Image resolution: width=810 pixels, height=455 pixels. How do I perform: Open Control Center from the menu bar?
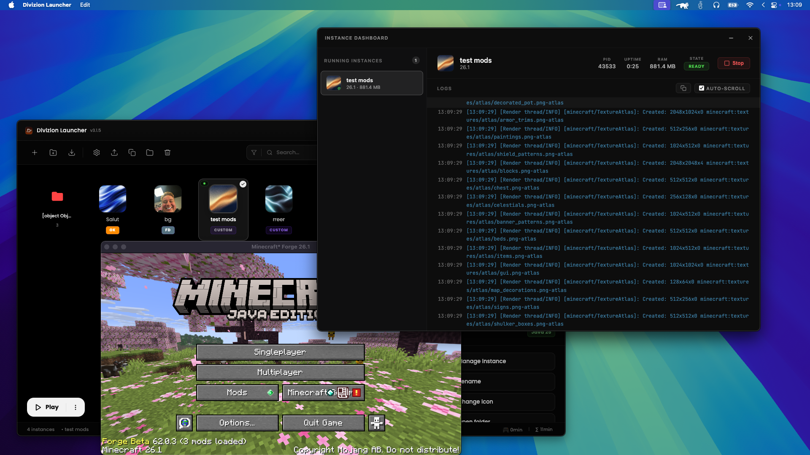coord(774,5)
